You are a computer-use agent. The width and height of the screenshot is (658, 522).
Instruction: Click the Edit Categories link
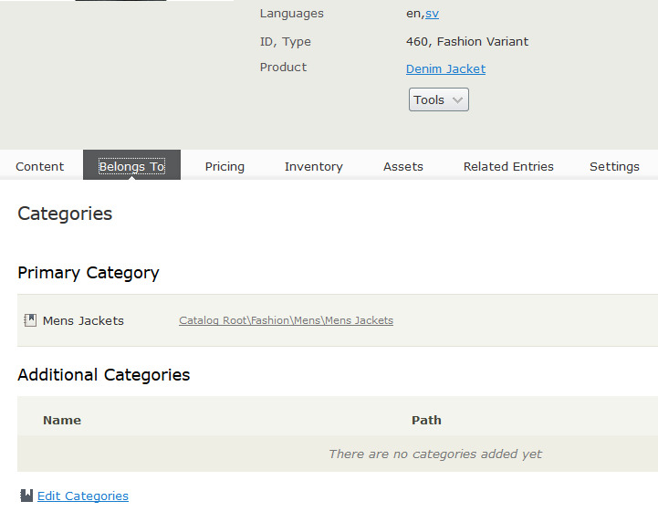(82, 496)
